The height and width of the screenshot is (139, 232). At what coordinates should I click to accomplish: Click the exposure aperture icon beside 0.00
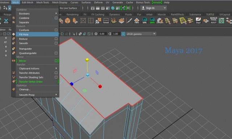[x=96, y=34]
